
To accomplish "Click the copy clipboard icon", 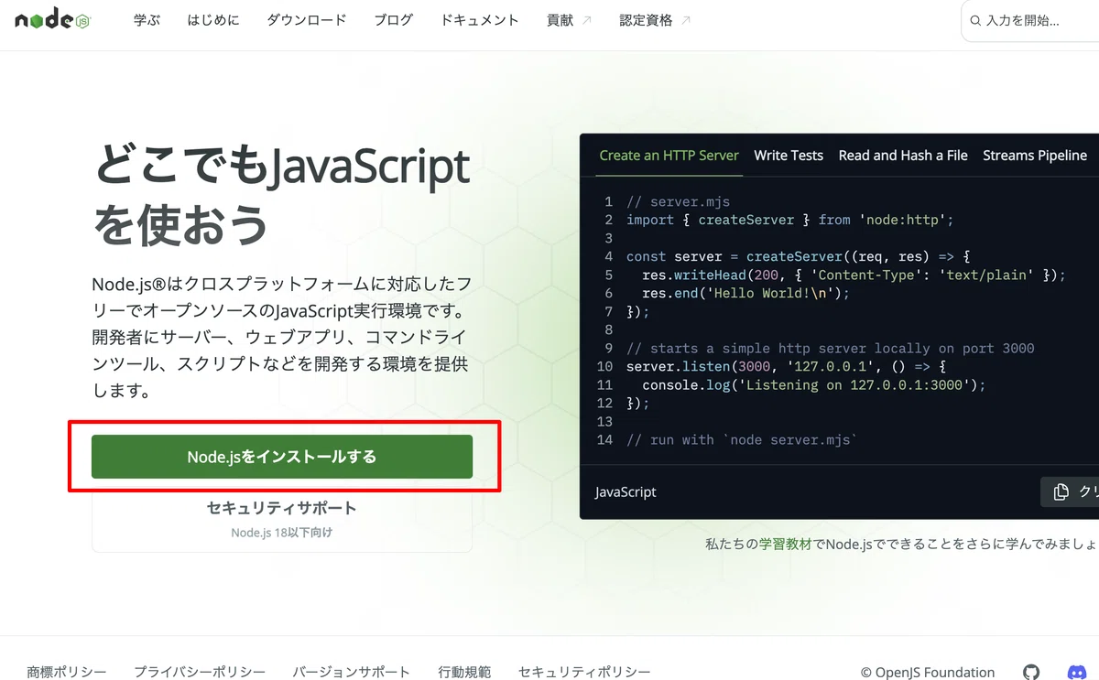I will tap(1061, 491).
